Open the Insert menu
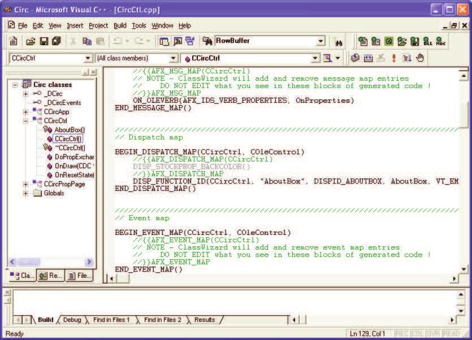 coord(75,25)
